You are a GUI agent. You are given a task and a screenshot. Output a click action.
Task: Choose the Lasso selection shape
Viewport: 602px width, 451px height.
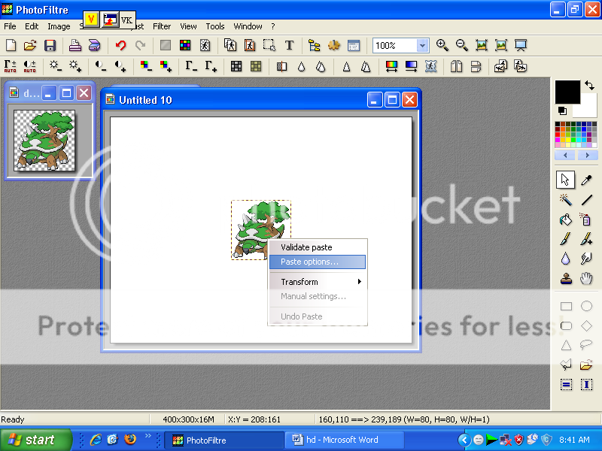(587, 345)
